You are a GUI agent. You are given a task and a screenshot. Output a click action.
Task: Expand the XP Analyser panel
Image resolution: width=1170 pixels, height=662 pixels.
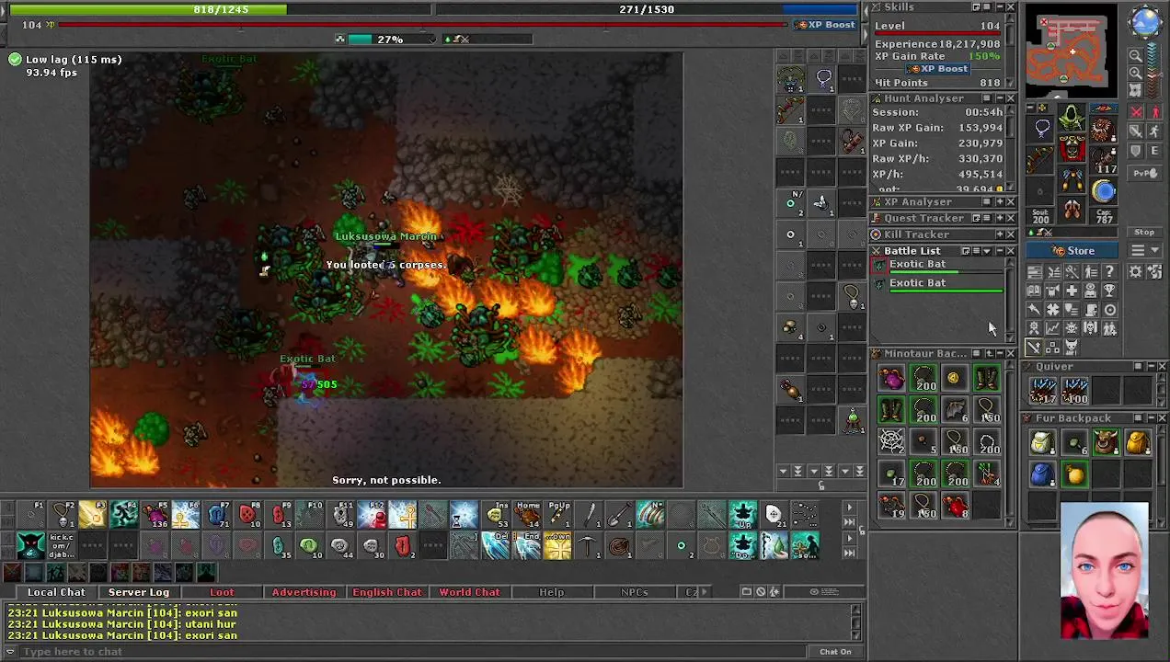pos(1000,201)
